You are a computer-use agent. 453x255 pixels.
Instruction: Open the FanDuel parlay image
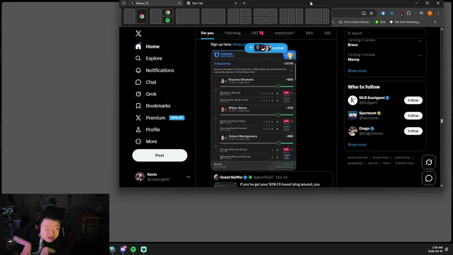point(253,110)
